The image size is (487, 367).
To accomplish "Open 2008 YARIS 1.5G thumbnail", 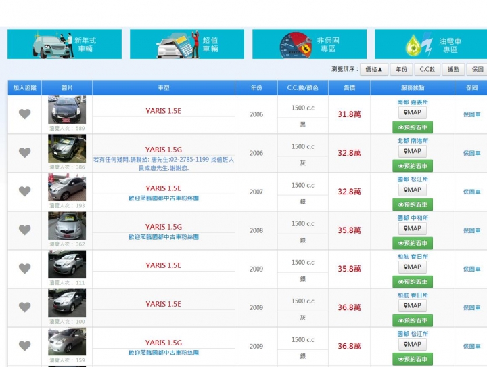I will point(67,225).
